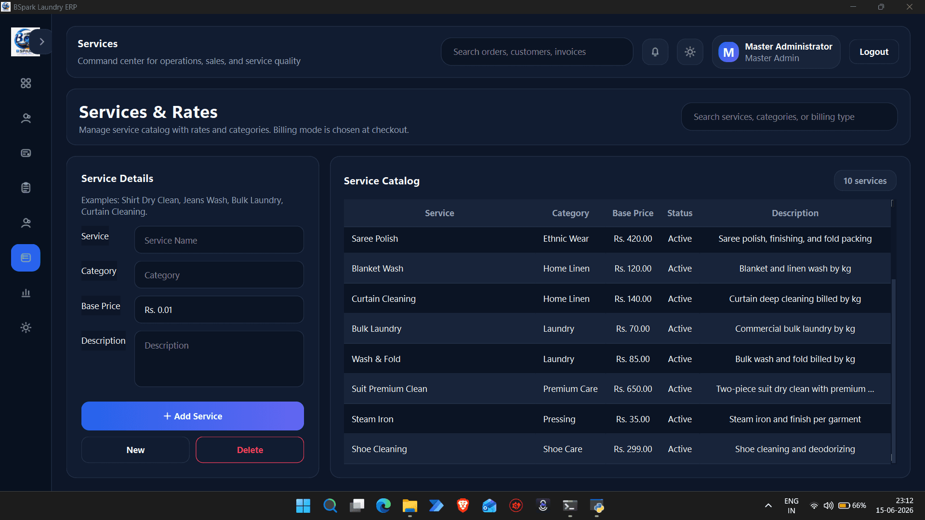Click the Category input field

(219, 274)
